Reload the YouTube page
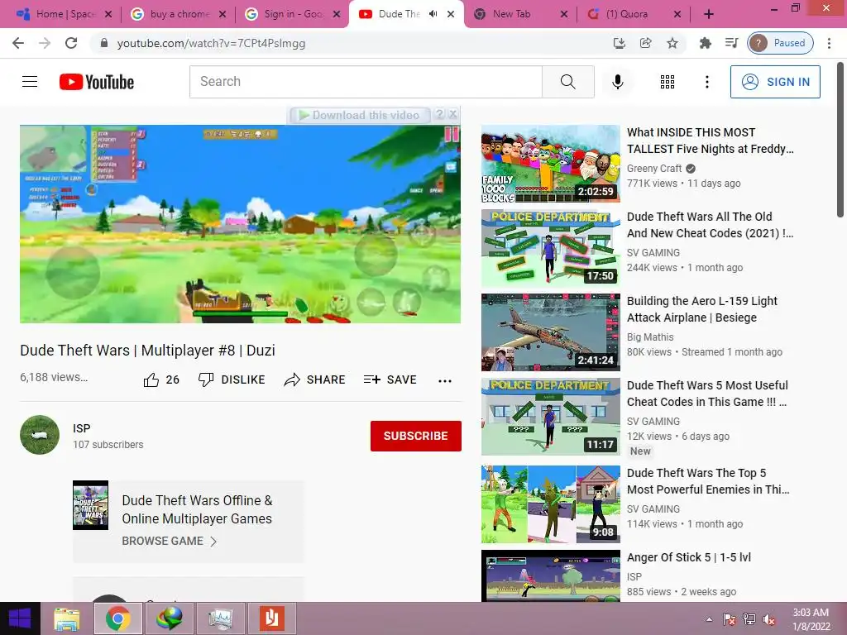This screenshot has width=847, height=635. [71, 43]
